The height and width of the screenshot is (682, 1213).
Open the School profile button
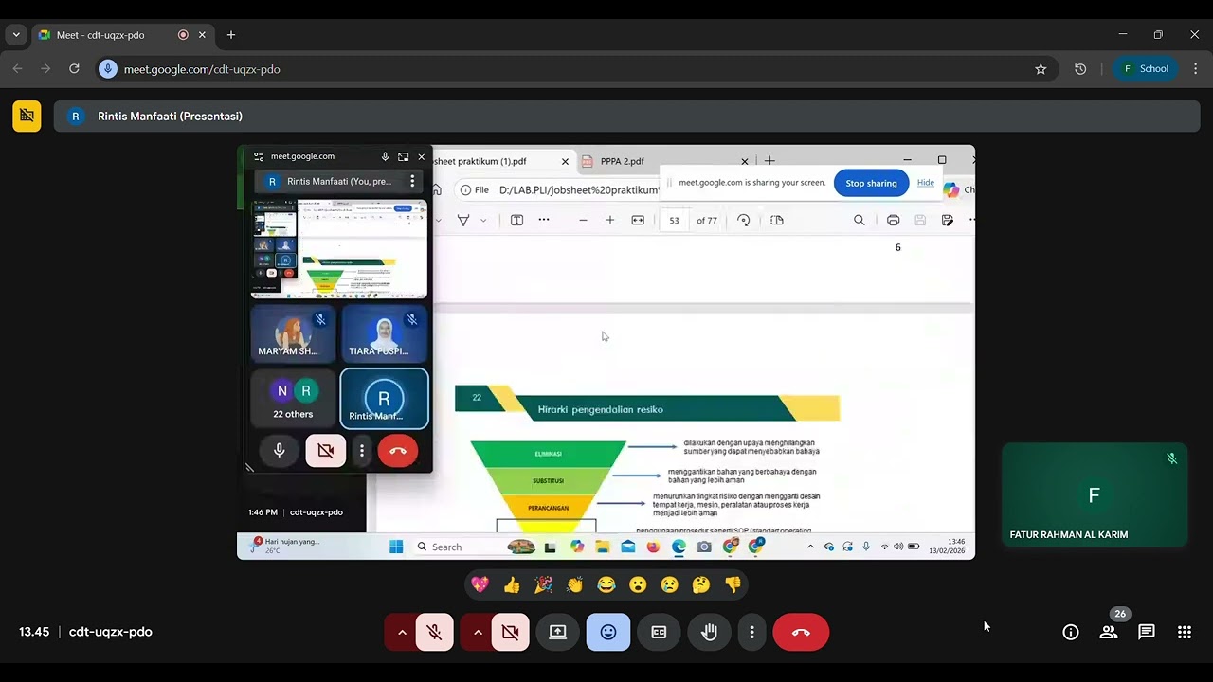pos(1146,69)
